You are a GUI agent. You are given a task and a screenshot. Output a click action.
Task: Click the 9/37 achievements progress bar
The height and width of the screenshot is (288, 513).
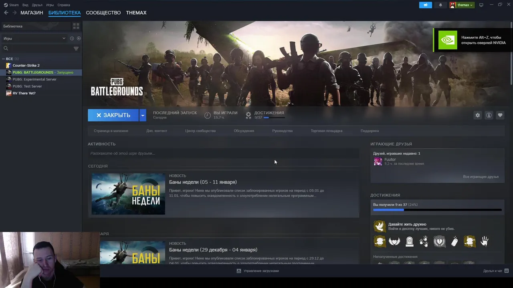click(x=274, y=118)
